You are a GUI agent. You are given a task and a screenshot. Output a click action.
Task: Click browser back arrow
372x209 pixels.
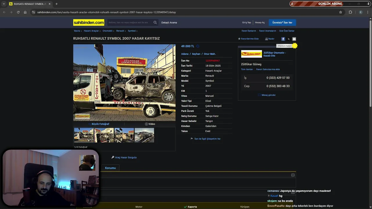[x=4, y=12]
